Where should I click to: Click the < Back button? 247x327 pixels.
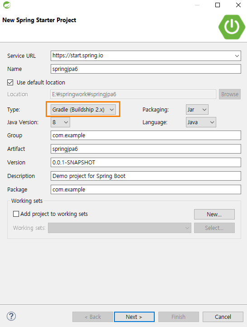coord(93,317)
